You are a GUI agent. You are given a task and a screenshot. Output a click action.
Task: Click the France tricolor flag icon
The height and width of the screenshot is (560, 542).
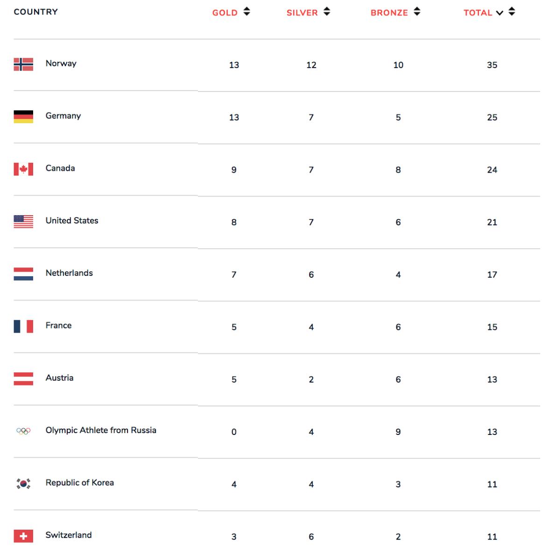(x=23, y=326)
